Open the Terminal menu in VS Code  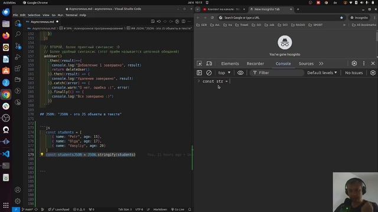point(71,15)
